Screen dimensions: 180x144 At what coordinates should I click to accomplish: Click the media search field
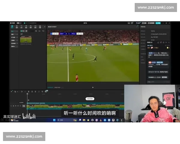[x=31, y=31]
